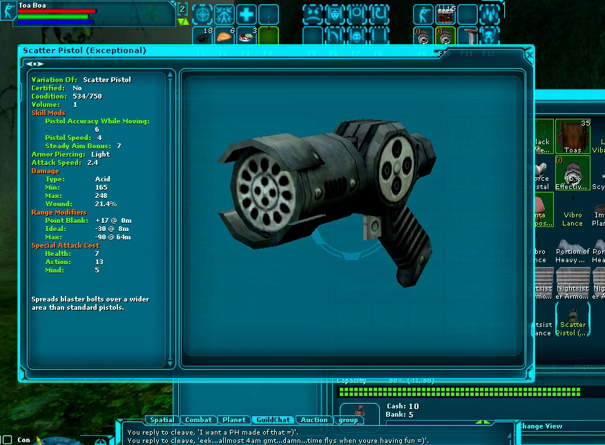Image resolution: width=605 pixels, height=445 pixels.
Task: Activate the skull toolbar icon
Action: point(356,35)
